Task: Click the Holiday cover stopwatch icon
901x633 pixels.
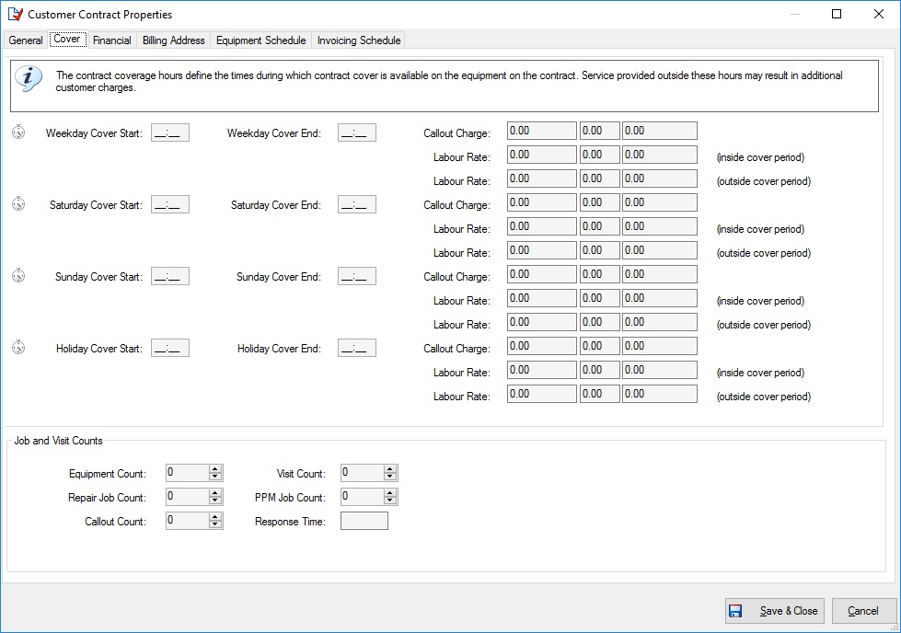Action: [x=18, y=347]
